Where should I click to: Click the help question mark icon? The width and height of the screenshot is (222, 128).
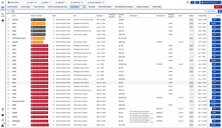coord(3,115)
